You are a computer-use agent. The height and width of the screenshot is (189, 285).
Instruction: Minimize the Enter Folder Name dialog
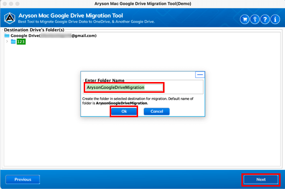200,75
